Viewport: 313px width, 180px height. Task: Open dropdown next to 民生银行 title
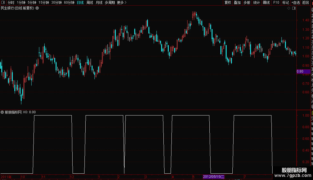(37, 8)
